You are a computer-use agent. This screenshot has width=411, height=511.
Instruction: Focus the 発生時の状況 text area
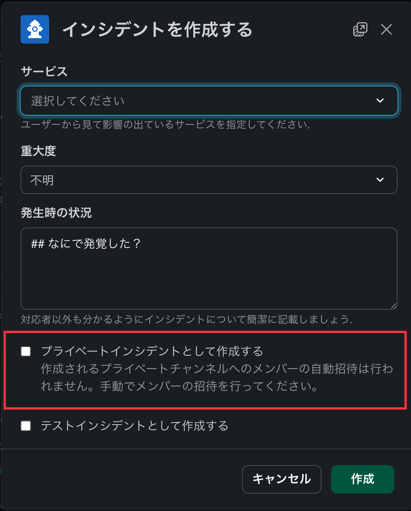coord(209,273)
